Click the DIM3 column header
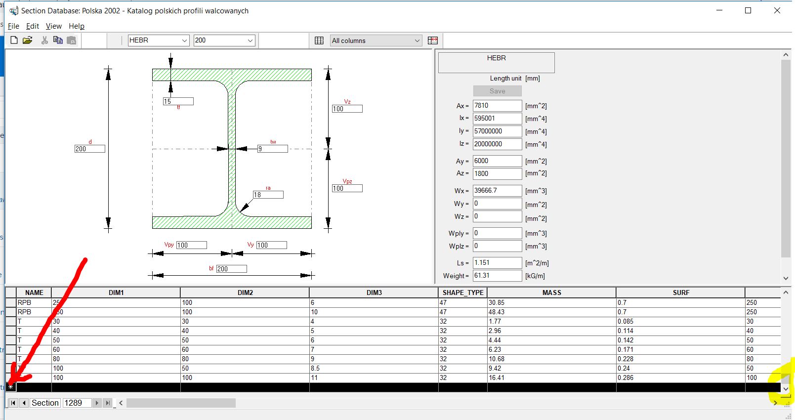795x420 pixels. [374, 293]
